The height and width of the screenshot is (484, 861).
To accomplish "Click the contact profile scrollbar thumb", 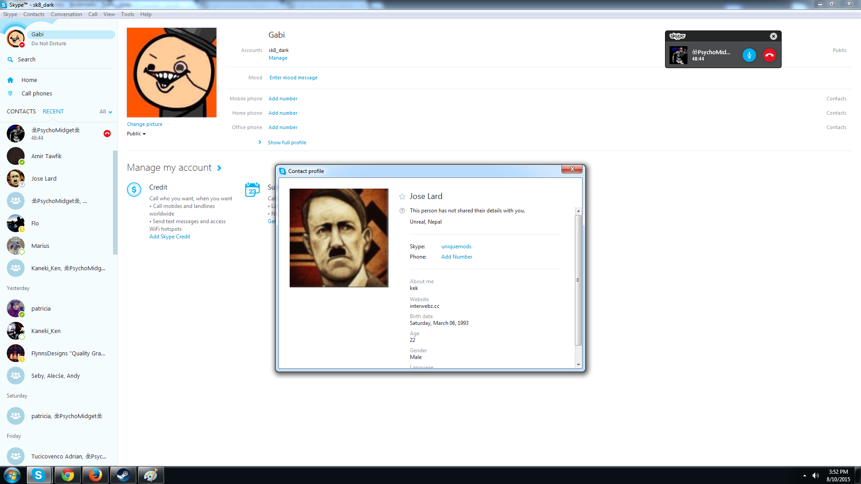I will click(x=578, y=280).
